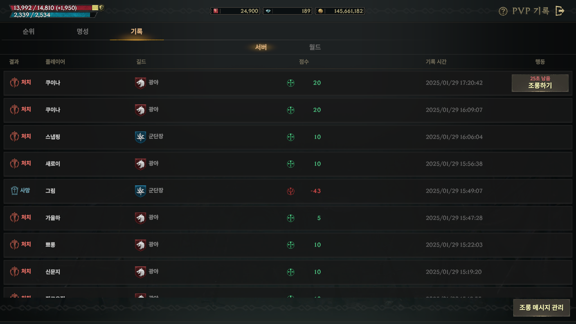
Task: Click the blue 군단장 guild emblem for 스냅핑
Action: 140,137
